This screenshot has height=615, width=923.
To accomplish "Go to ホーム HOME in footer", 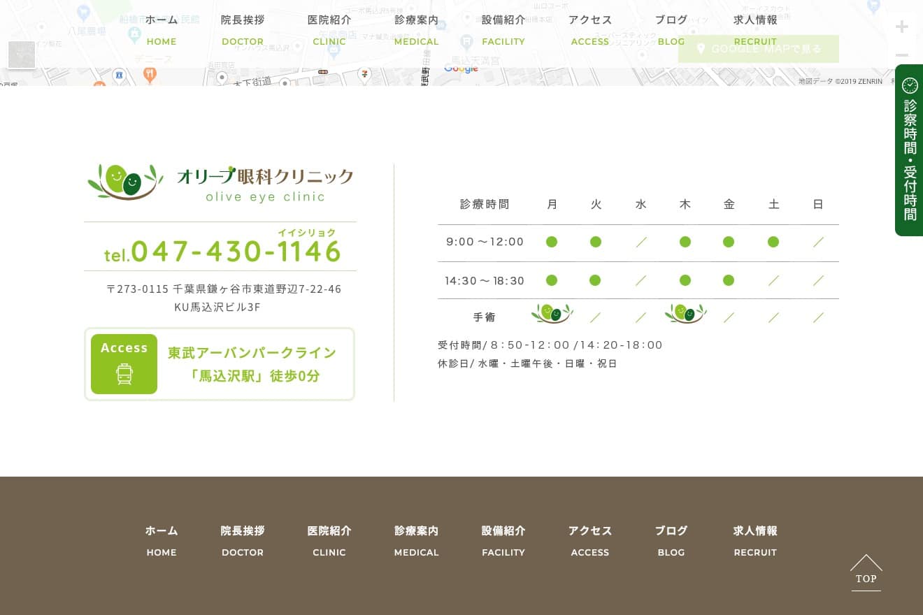I will (162, 541).
